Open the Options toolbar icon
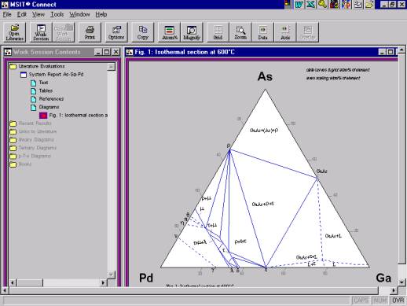The image size is (407, 306). click(116, 32)
